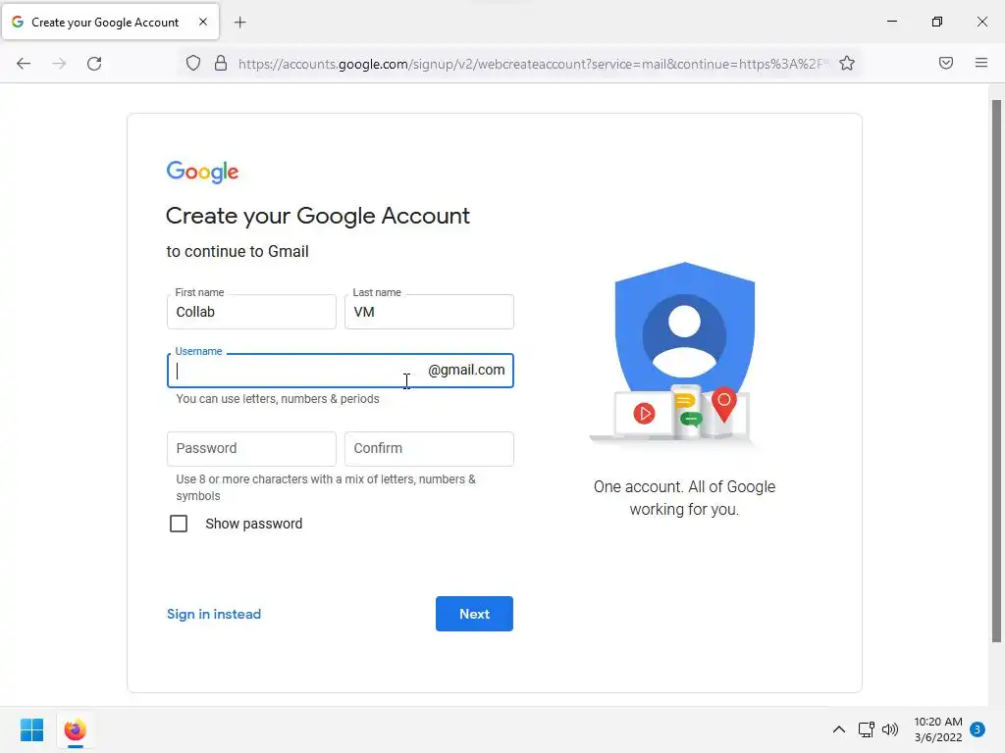Enable the Show password checkbox
This screenshot has width=1005, height=753.
point(179,524)
